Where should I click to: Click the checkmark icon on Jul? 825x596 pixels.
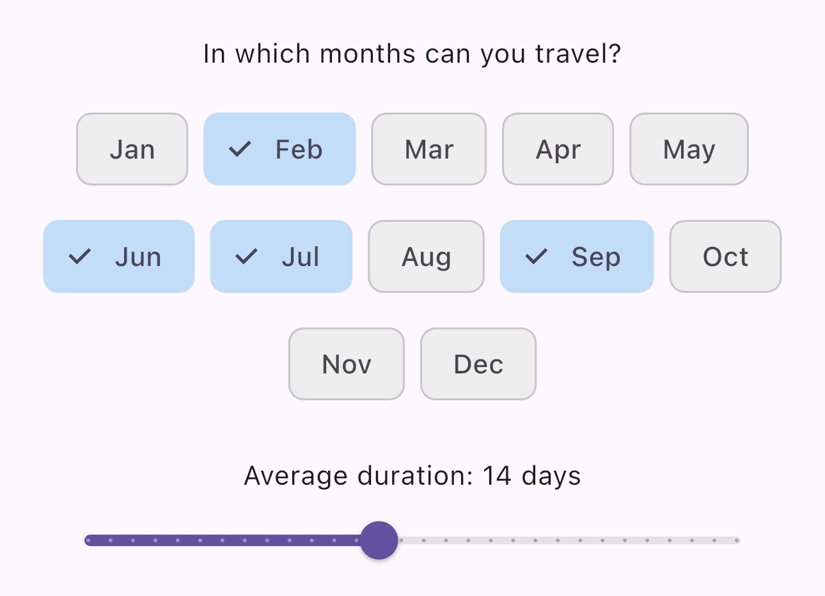tap(246, 256)
